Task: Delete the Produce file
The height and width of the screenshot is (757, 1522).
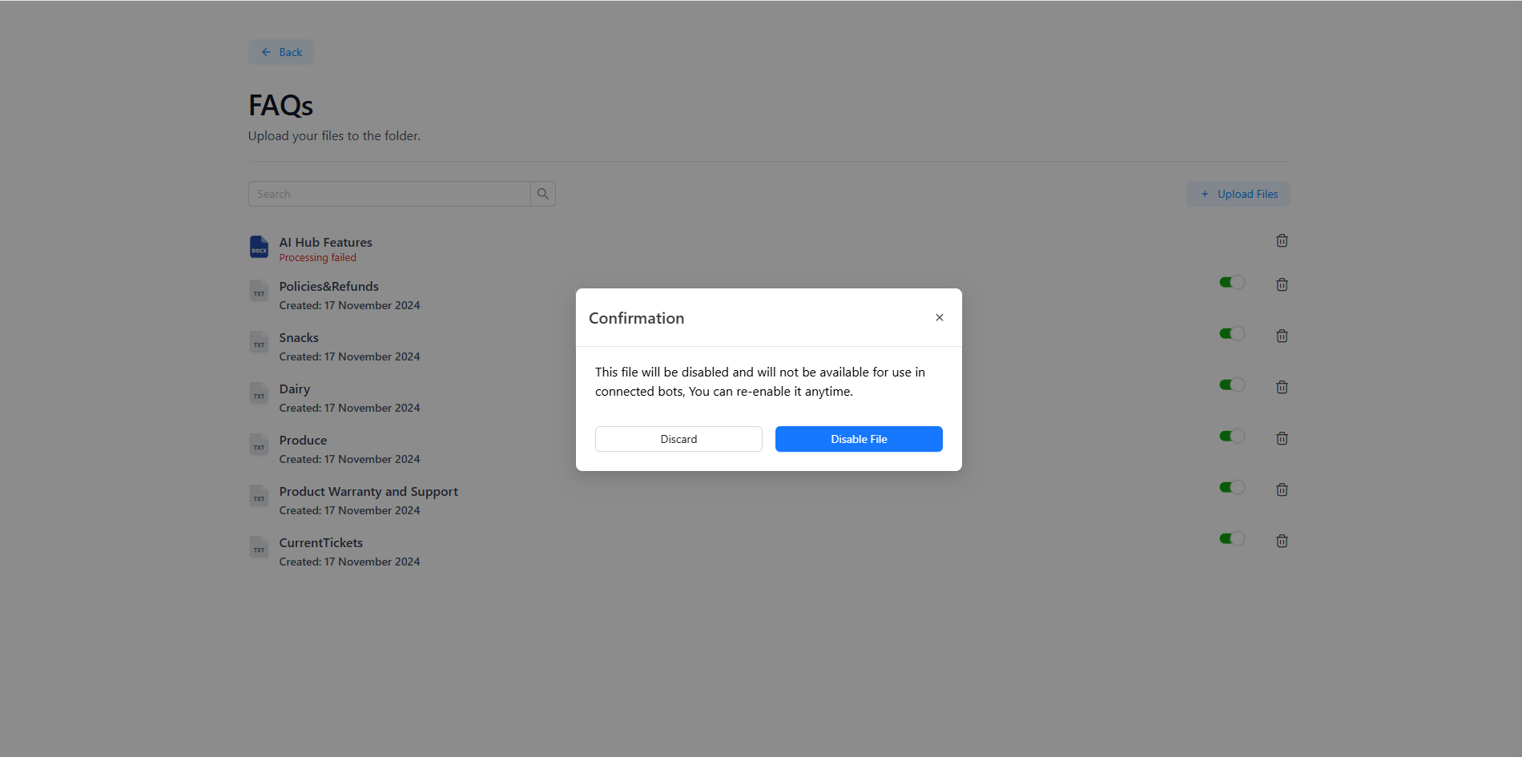Action: (x=1282, y=438)
